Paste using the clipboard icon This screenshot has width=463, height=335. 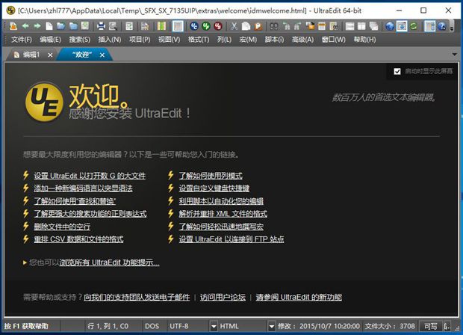258,26
